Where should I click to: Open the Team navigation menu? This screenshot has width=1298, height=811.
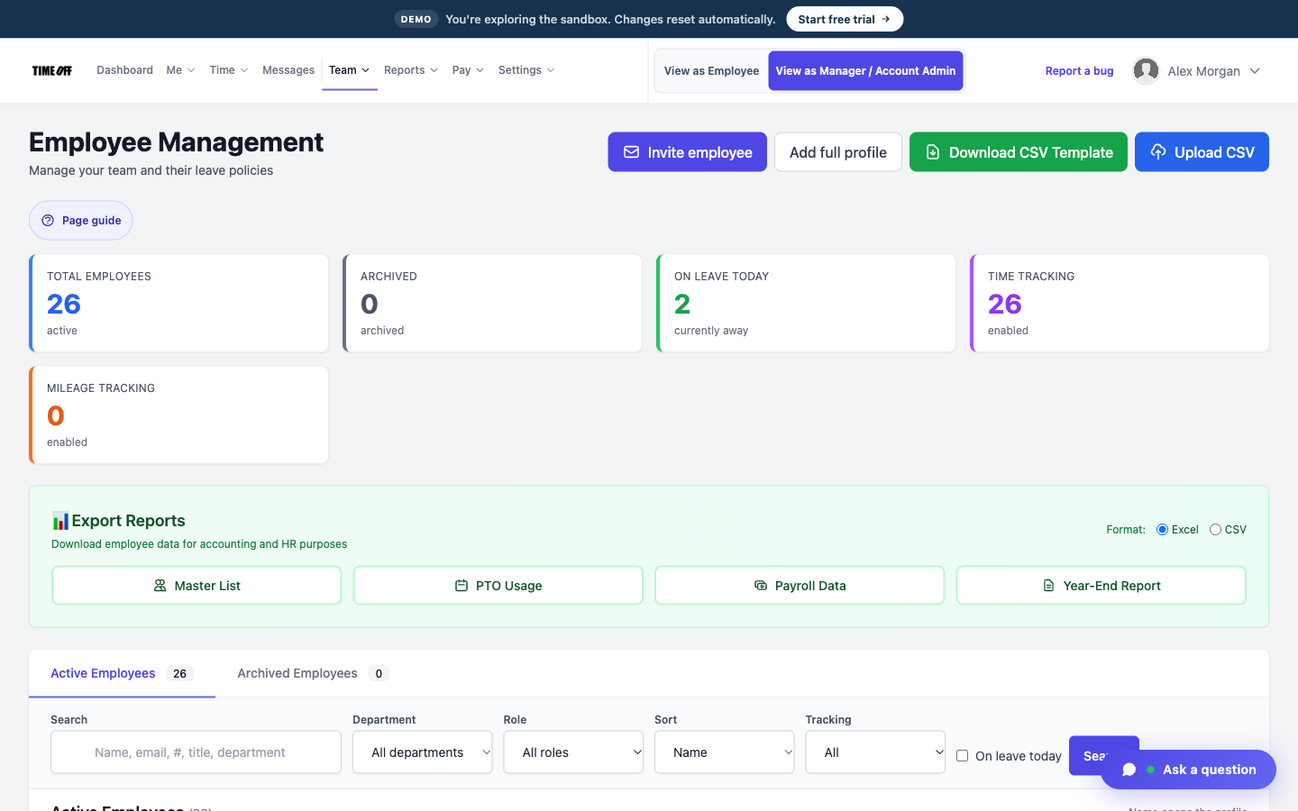[349, 70]
